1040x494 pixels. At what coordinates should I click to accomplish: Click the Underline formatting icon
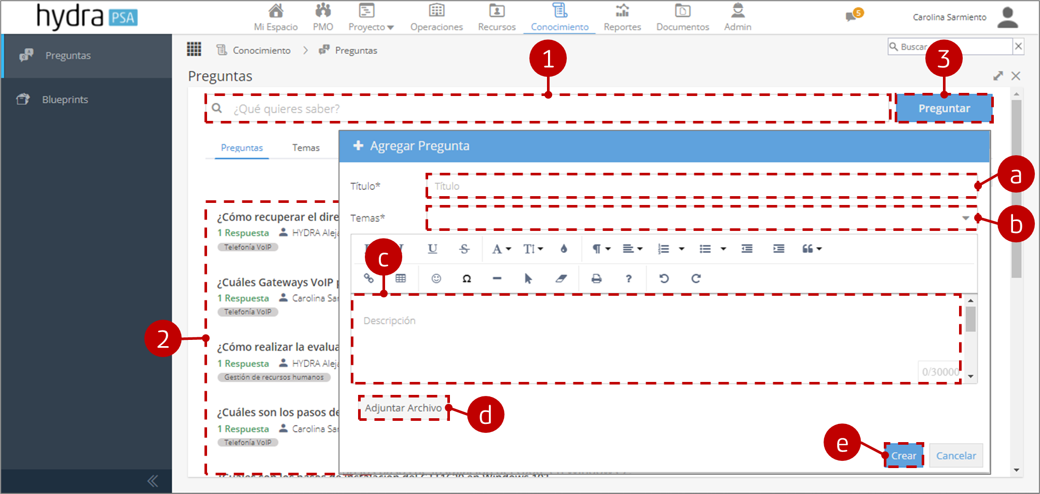point(432,249)
